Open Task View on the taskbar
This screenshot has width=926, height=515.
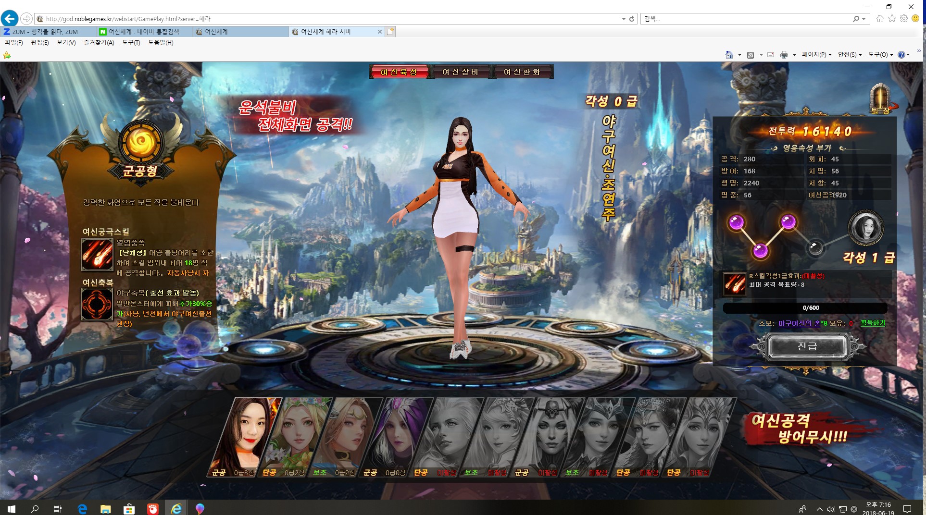click(x=58, y=509)
